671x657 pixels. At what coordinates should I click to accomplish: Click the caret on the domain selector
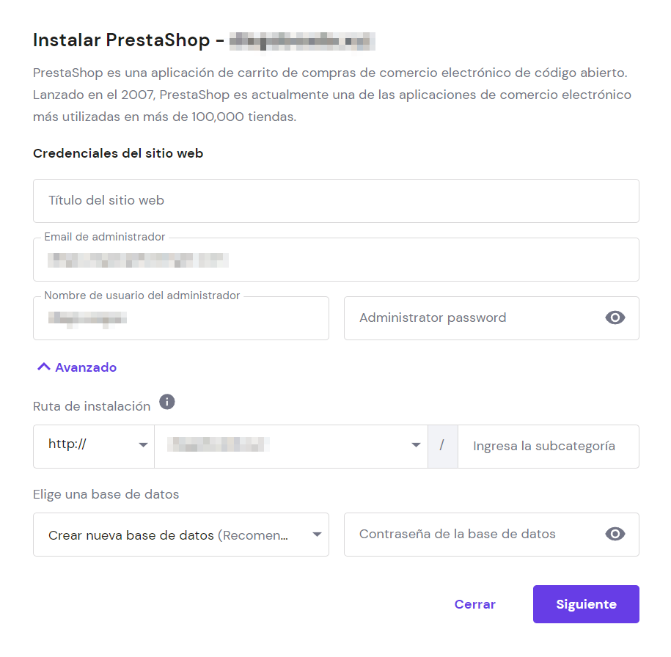click(415, 446)
